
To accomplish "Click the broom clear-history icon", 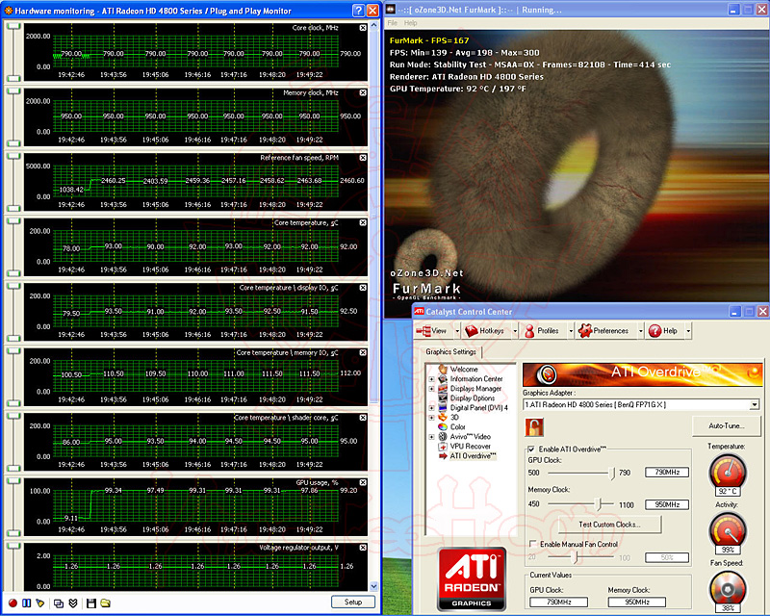I will [x=40, y=603].
